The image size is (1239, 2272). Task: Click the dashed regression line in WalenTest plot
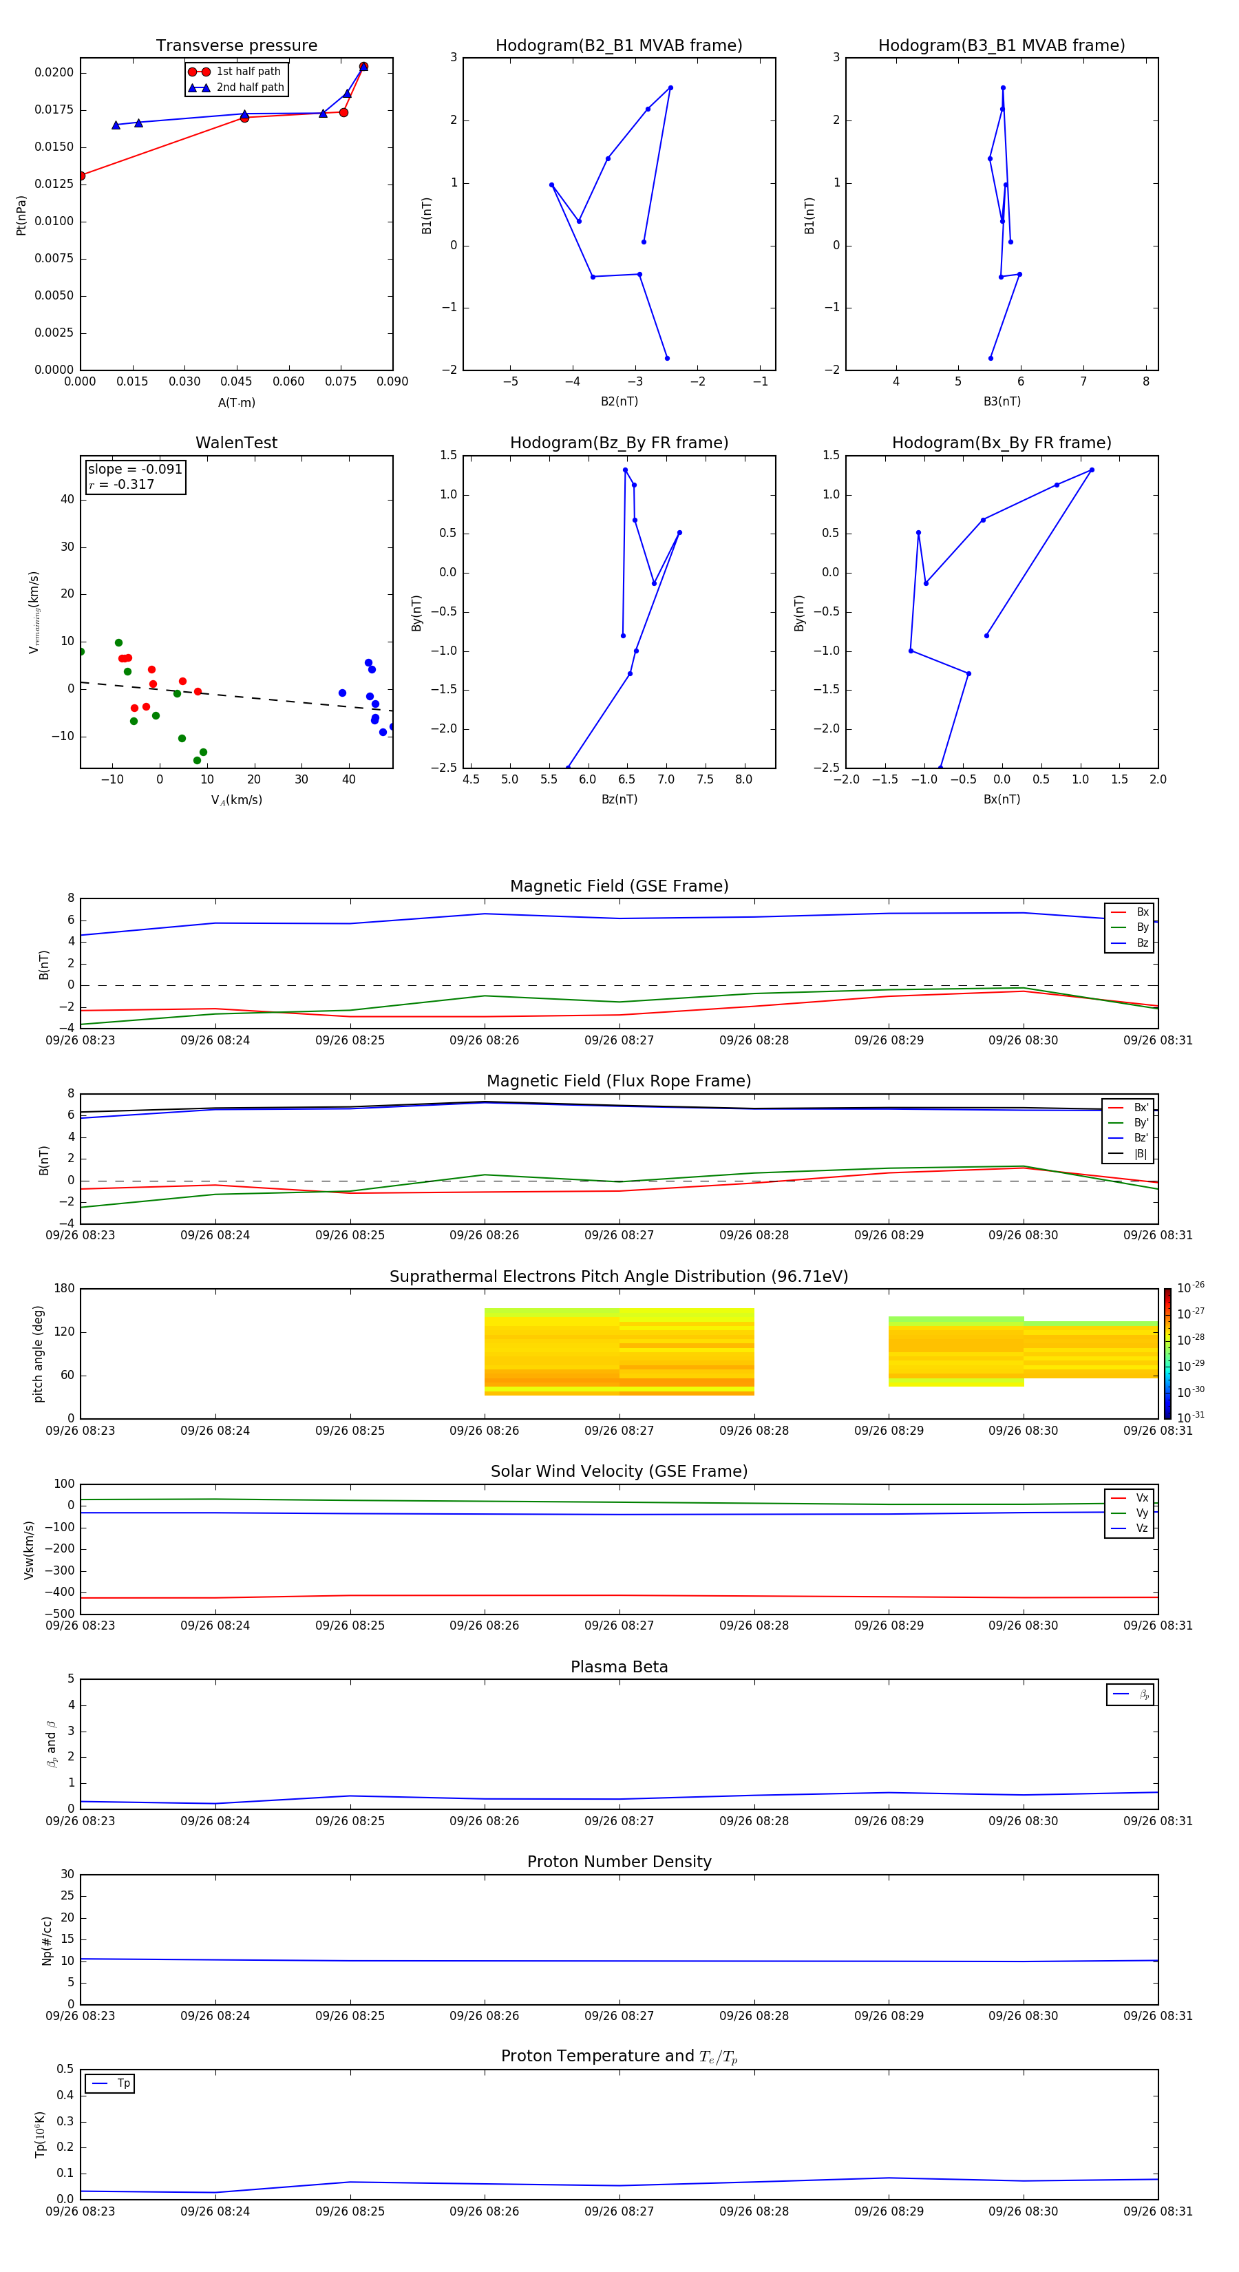pos(236,697)
